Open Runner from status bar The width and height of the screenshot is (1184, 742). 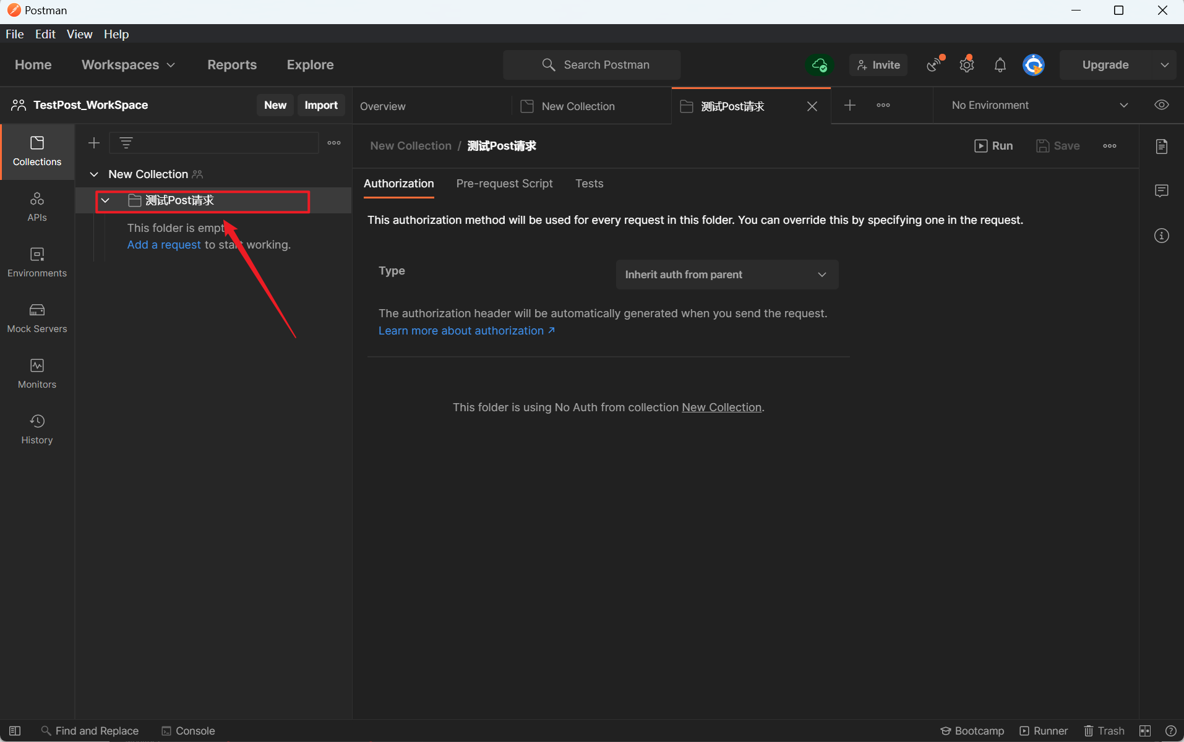point(1044,731)
